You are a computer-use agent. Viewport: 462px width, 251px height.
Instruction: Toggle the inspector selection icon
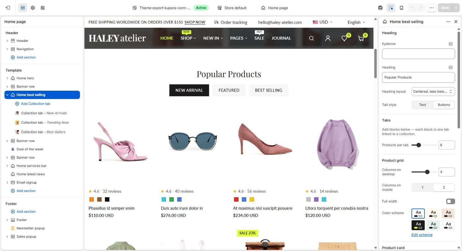pos(391,8)
